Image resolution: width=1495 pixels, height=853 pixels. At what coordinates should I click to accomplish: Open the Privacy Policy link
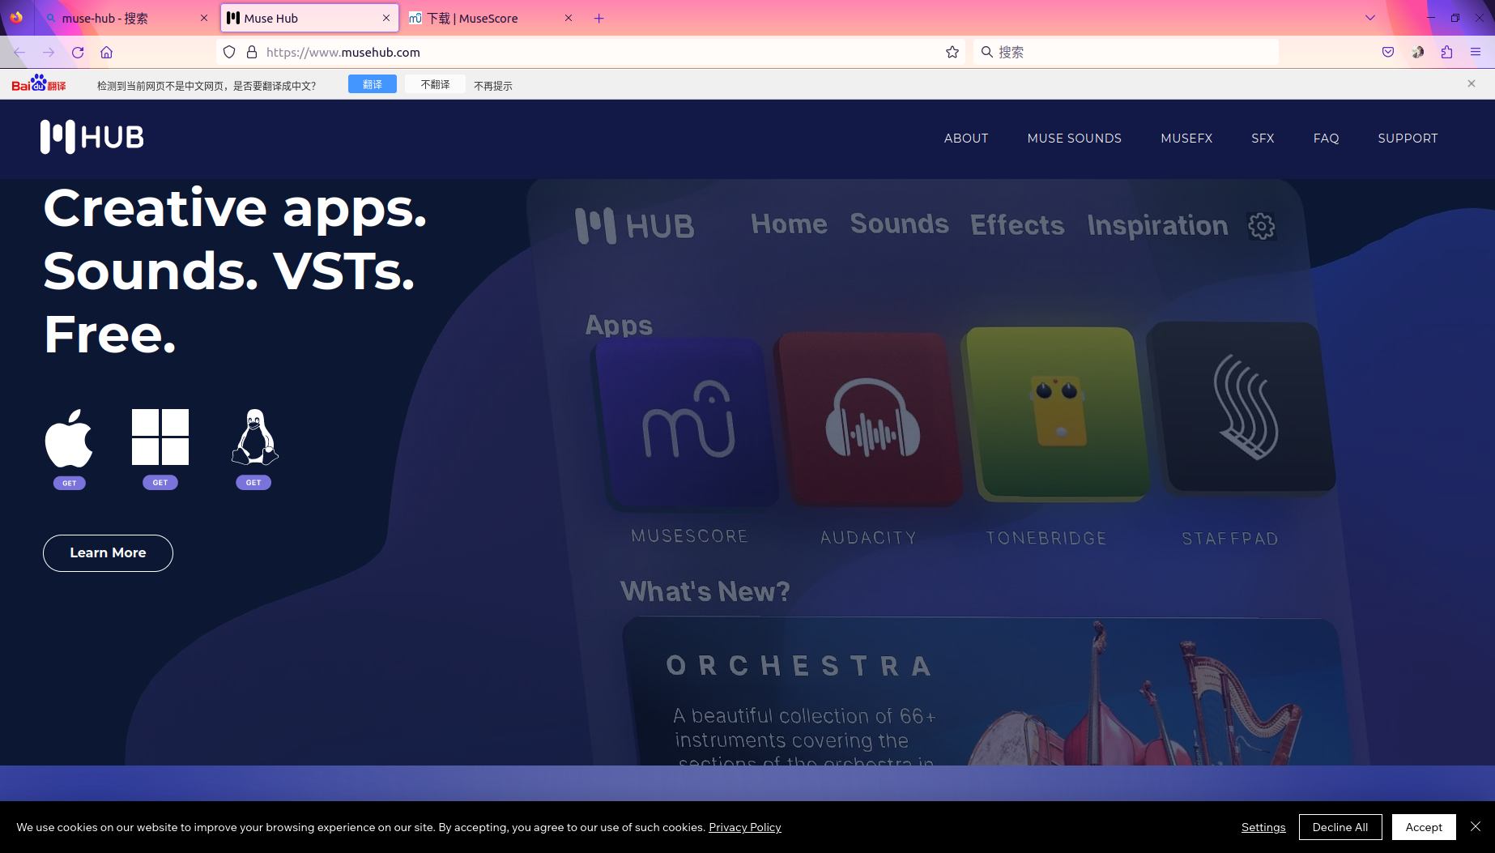click(x=744, y=827)
